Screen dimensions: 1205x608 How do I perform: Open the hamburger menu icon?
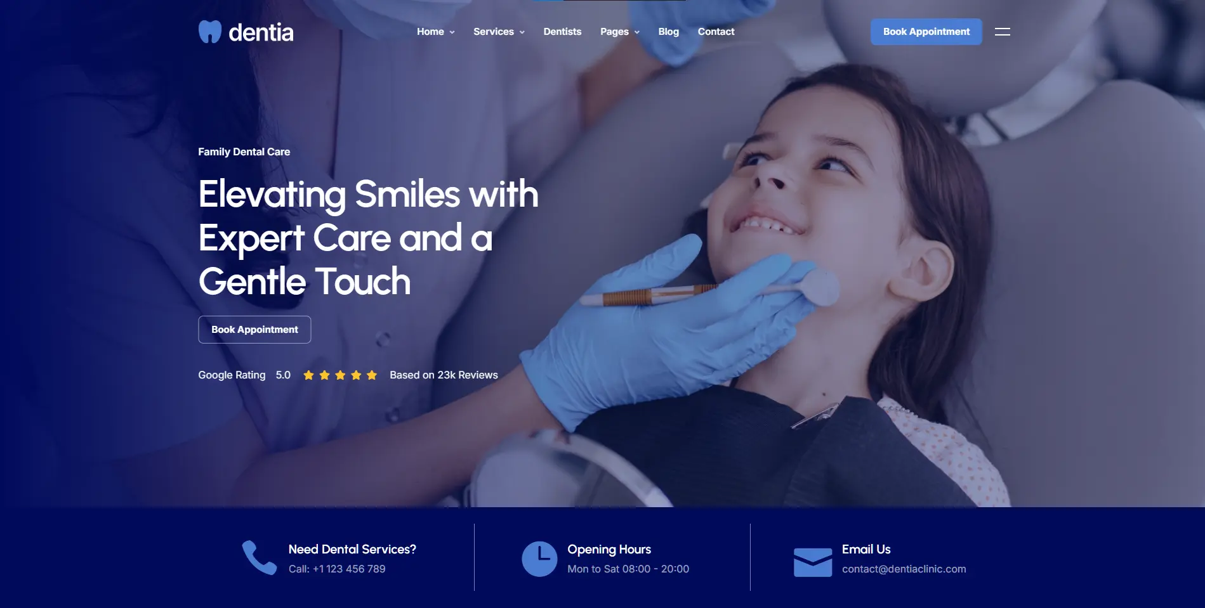[x=1003, y=32]
